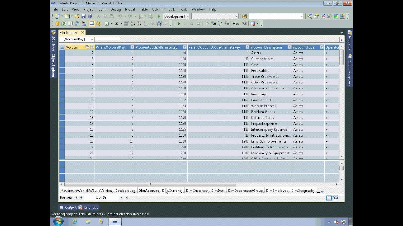
Task: Close the Model.bim document tab
Action: point(82,33)
